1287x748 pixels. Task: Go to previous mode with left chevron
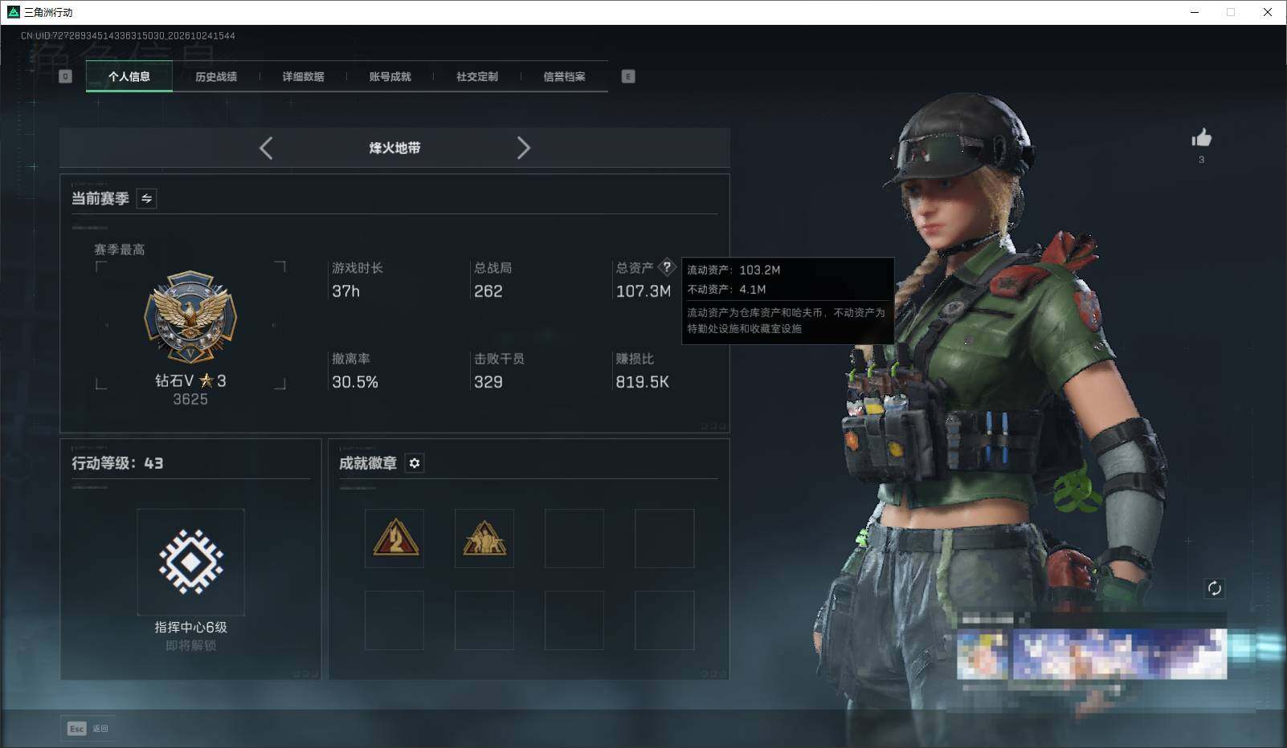pos(267,148)
